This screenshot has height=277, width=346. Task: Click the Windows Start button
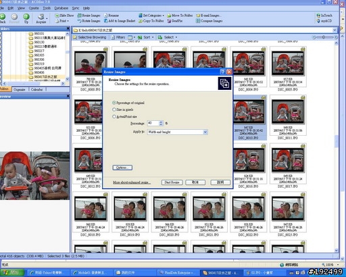point(12,272)
